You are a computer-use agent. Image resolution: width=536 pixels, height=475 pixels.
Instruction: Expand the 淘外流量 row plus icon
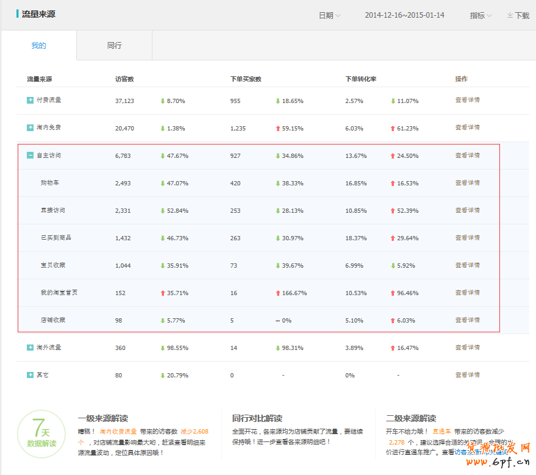tap(30, 348)
